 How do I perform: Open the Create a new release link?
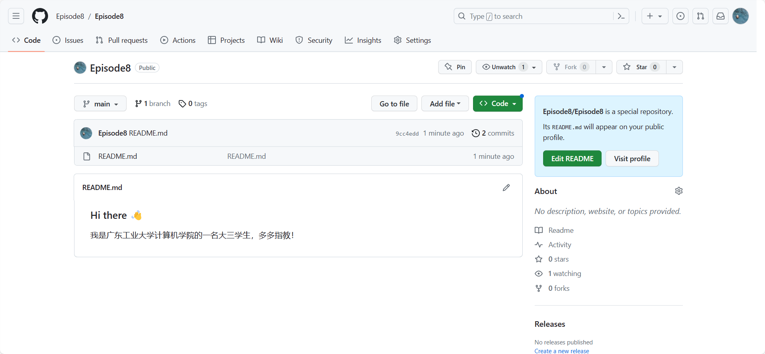point(562,351)
